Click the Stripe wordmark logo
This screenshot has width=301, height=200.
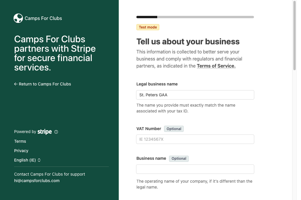(x=45, y=132)
